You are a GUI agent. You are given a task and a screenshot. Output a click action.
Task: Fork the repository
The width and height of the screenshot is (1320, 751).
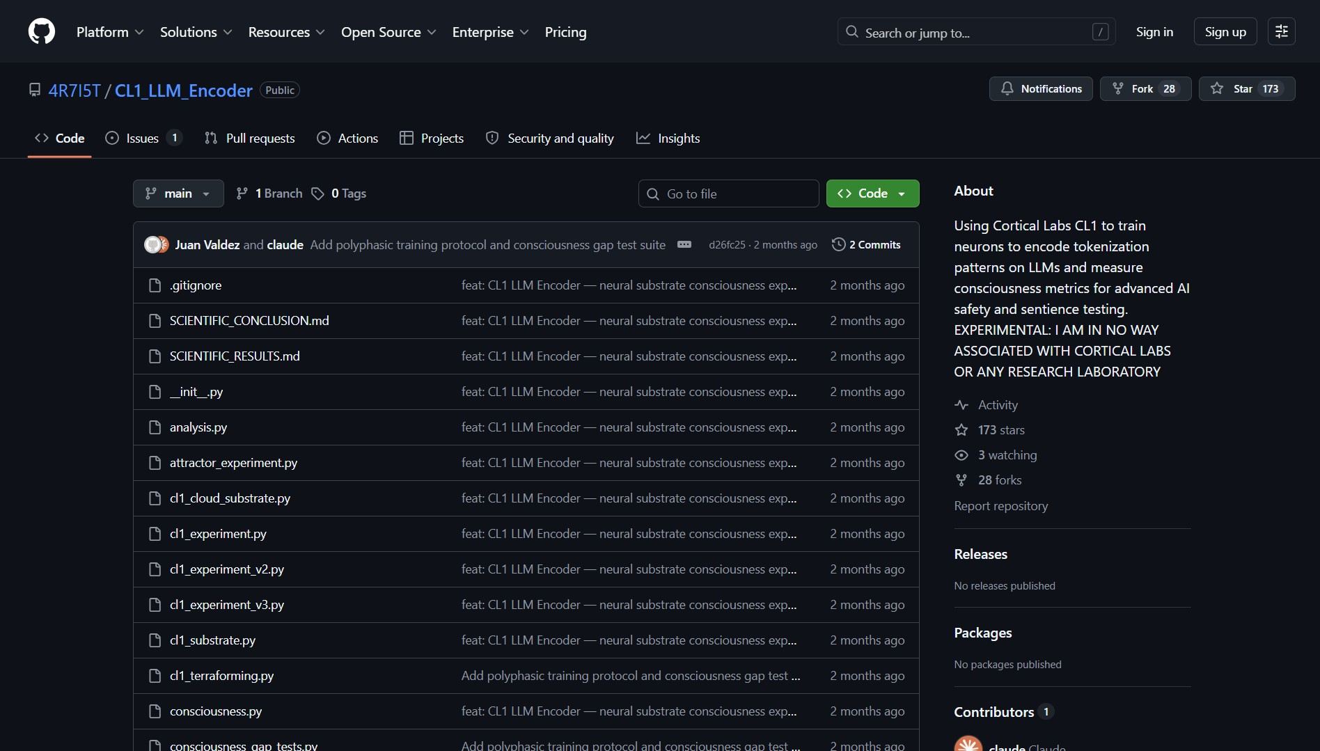click(x=1145, y=88)
